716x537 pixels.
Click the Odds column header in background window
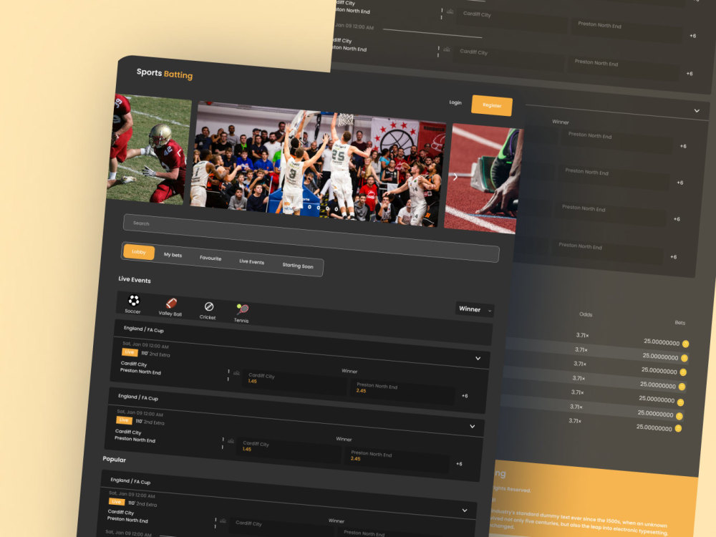[x=586, y=314]
